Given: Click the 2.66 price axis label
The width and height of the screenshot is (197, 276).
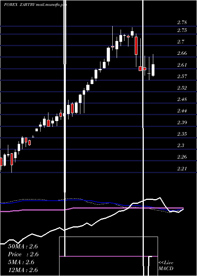Looking at the screenshot, I should [182, 53].
